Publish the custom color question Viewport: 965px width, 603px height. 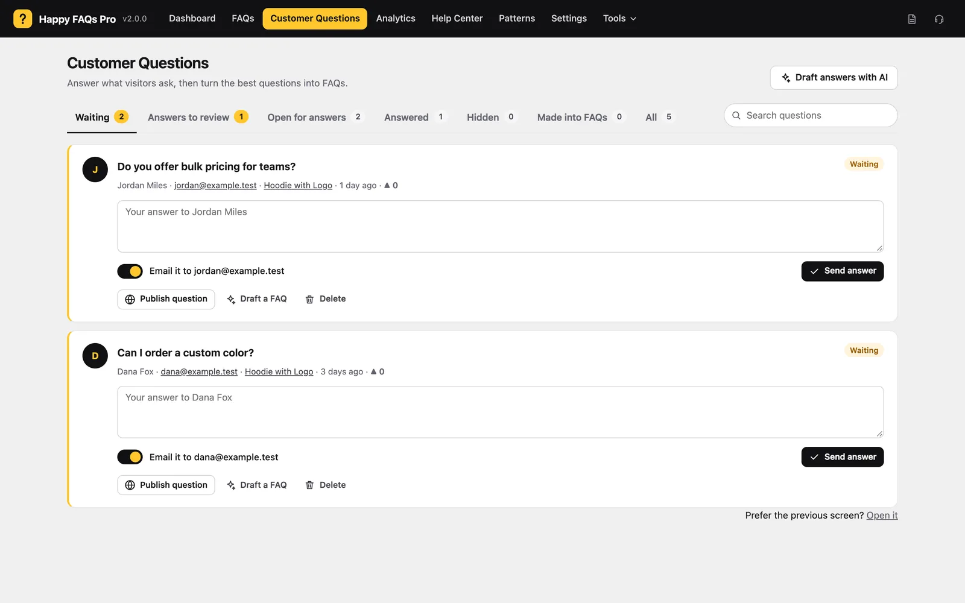[166, 485]
